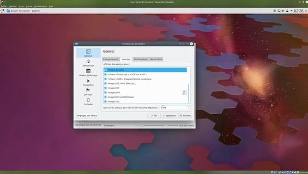This screenshot has width=308, height=174.
Task: Toggle Images (GIF, PNG, BMP, etc.) checkbox
Action: pyautogui.click(x=105, y=84)
